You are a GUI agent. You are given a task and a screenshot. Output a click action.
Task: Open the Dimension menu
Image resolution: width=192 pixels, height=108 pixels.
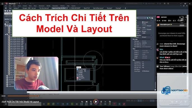42,6
